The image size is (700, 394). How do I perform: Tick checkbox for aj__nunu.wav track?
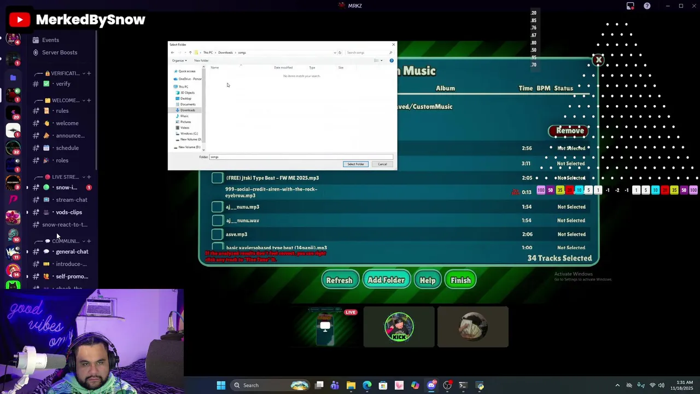(217, 221)
